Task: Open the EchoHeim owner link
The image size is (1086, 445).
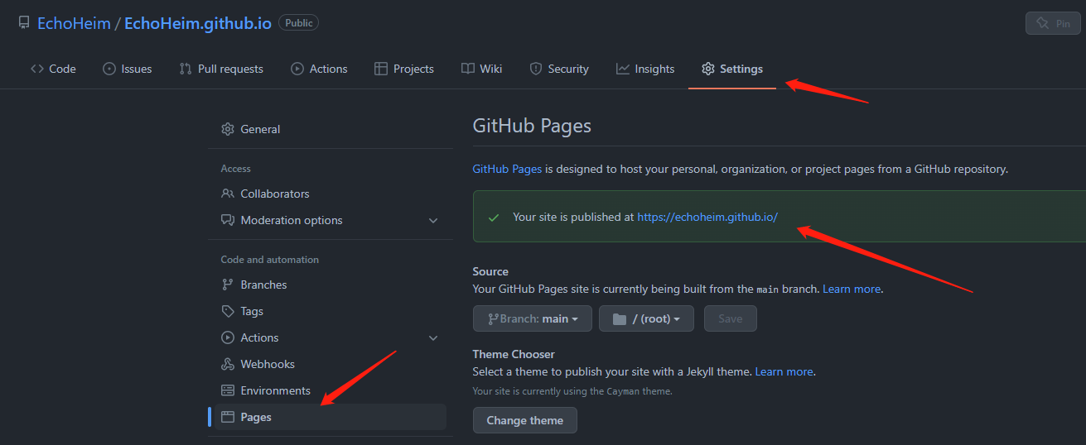Action: [x=74, y=23]
